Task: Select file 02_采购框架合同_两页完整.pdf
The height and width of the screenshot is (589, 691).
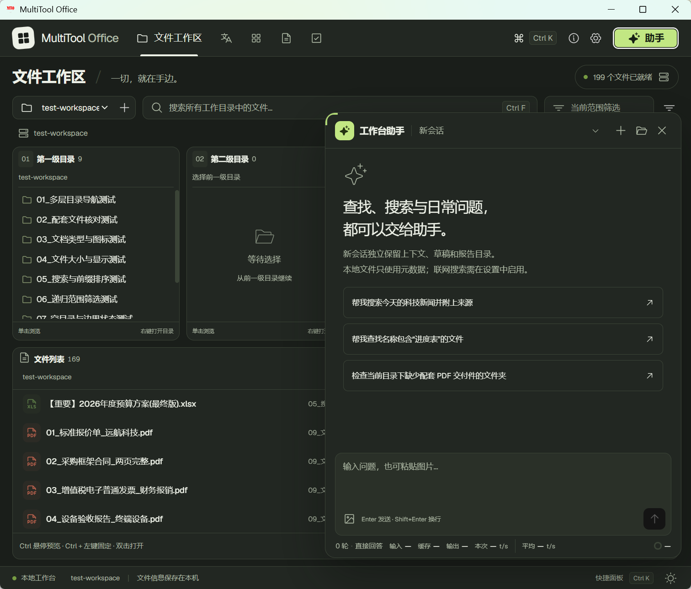Action: point(169,462)
